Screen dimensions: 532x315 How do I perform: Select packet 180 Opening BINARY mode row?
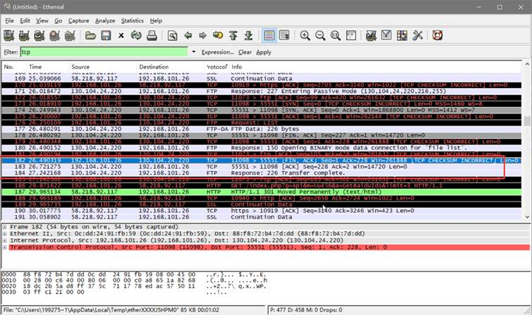click(x=262, y=148)
